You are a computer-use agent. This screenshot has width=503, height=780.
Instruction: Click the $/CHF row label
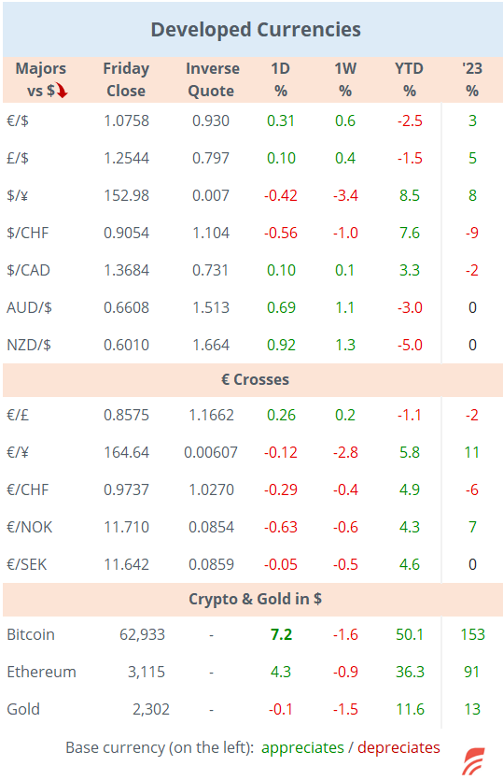28,233
